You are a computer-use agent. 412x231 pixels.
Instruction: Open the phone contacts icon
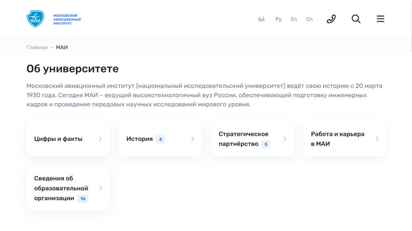point(331,19)
